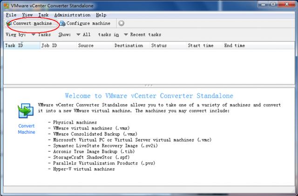Click 'Acronis True Image Backup (.tib)' text
The width and height of the screenshot is (298, 196).
(x=94, y=151)
